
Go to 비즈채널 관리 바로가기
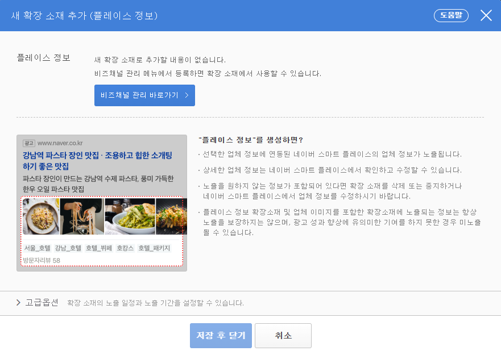(144, 95)
